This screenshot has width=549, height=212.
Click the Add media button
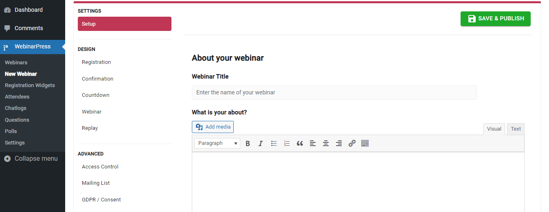pos(213,127)
